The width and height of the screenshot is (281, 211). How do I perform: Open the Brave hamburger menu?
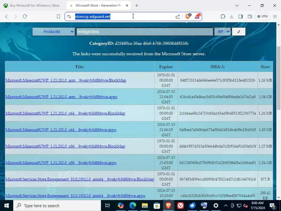tap(275, 16)
